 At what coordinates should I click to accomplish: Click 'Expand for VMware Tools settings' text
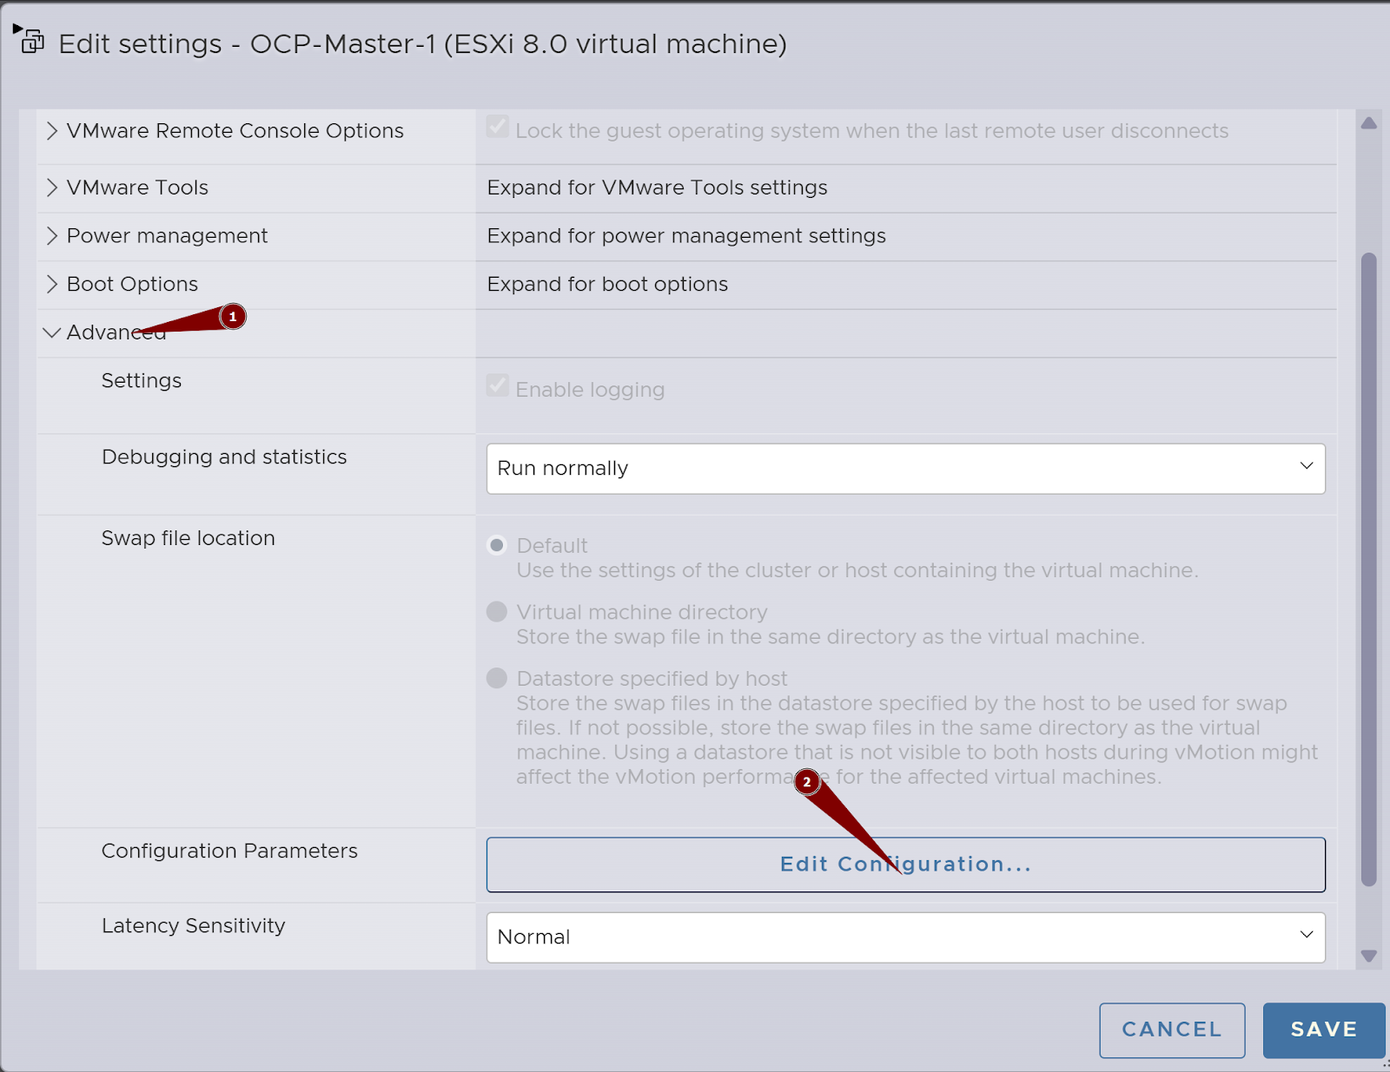[x=658, y=187]
